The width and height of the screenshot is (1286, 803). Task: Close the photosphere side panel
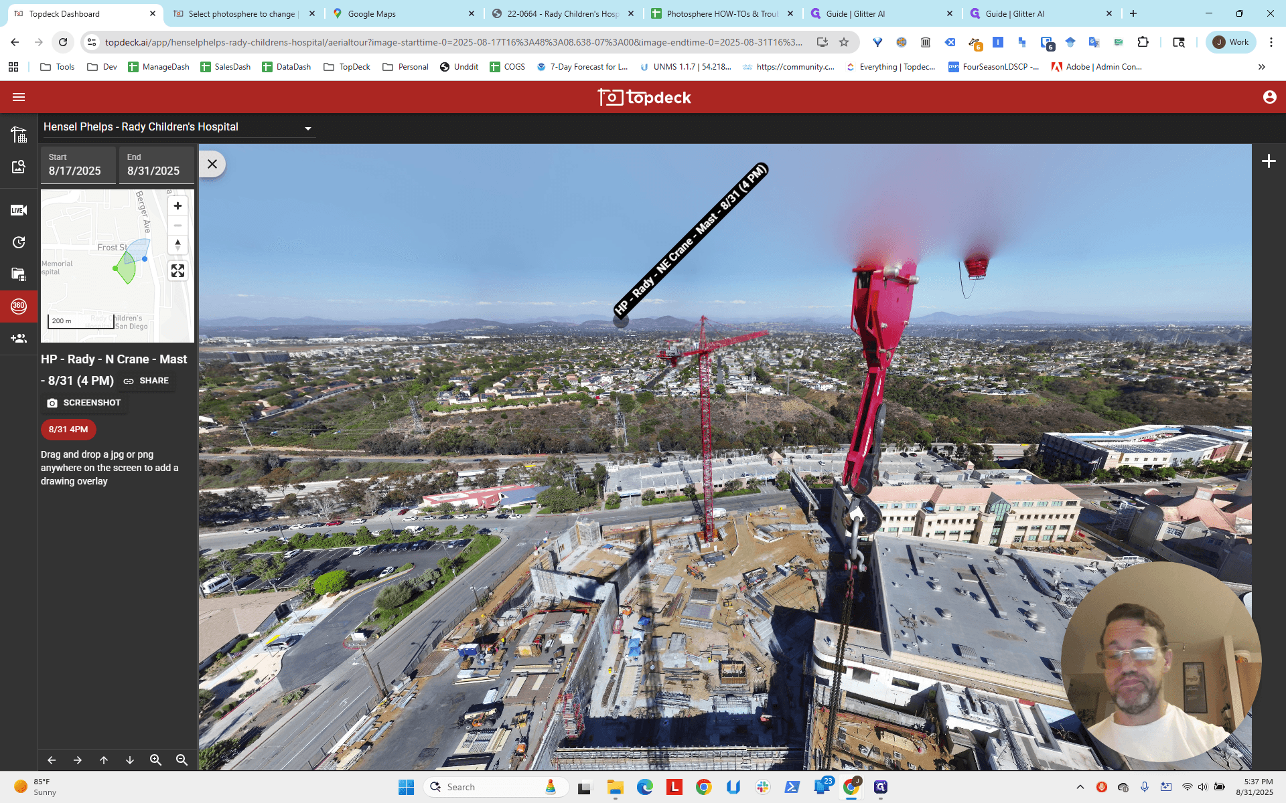(x=212, y=164)
